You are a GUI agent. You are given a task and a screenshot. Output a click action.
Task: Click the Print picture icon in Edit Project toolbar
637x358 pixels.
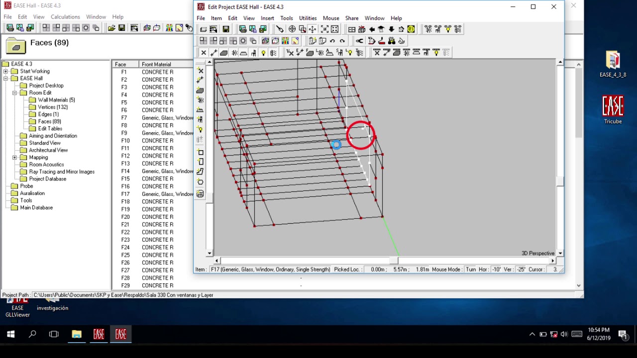pos(243,29)
